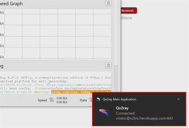189x128 pixels.
Task: Click inside the speed graph grid area
Action: 58,34
